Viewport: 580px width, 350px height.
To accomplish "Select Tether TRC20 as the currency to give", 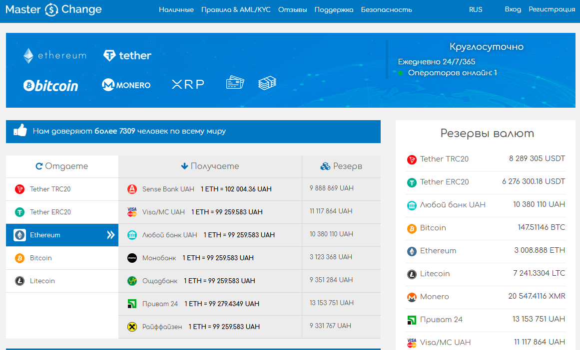I will point(62,189).
